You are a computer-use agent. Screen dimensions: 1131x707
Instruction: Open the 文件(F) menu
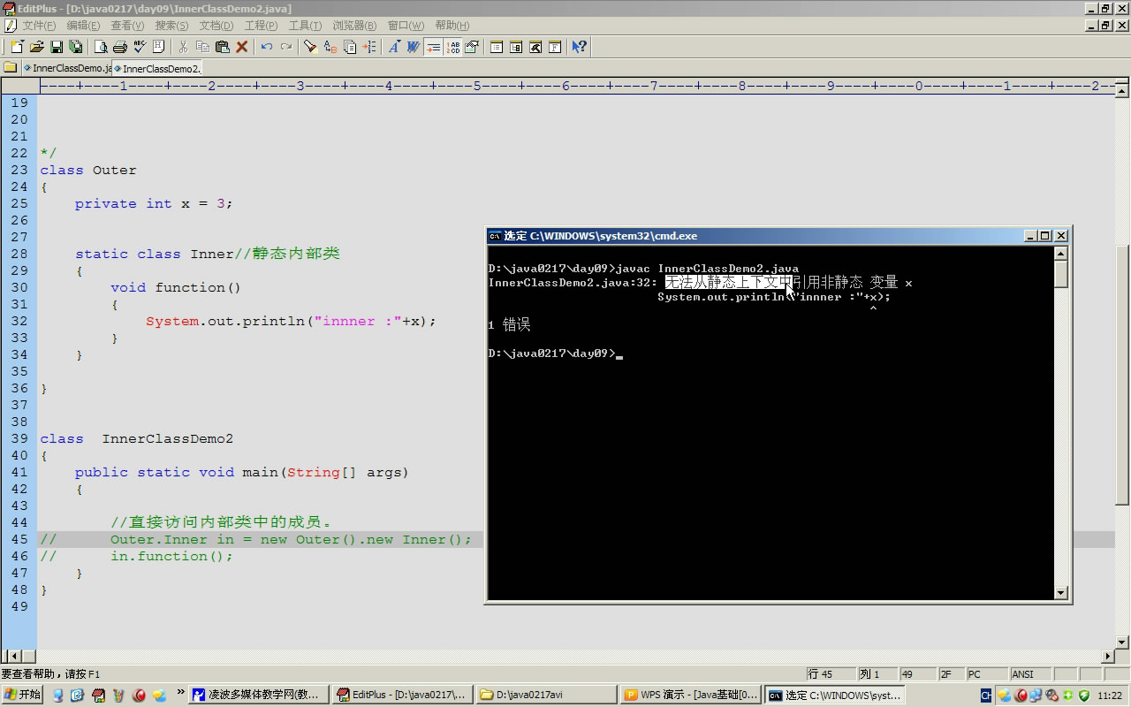tap(39, 26)
